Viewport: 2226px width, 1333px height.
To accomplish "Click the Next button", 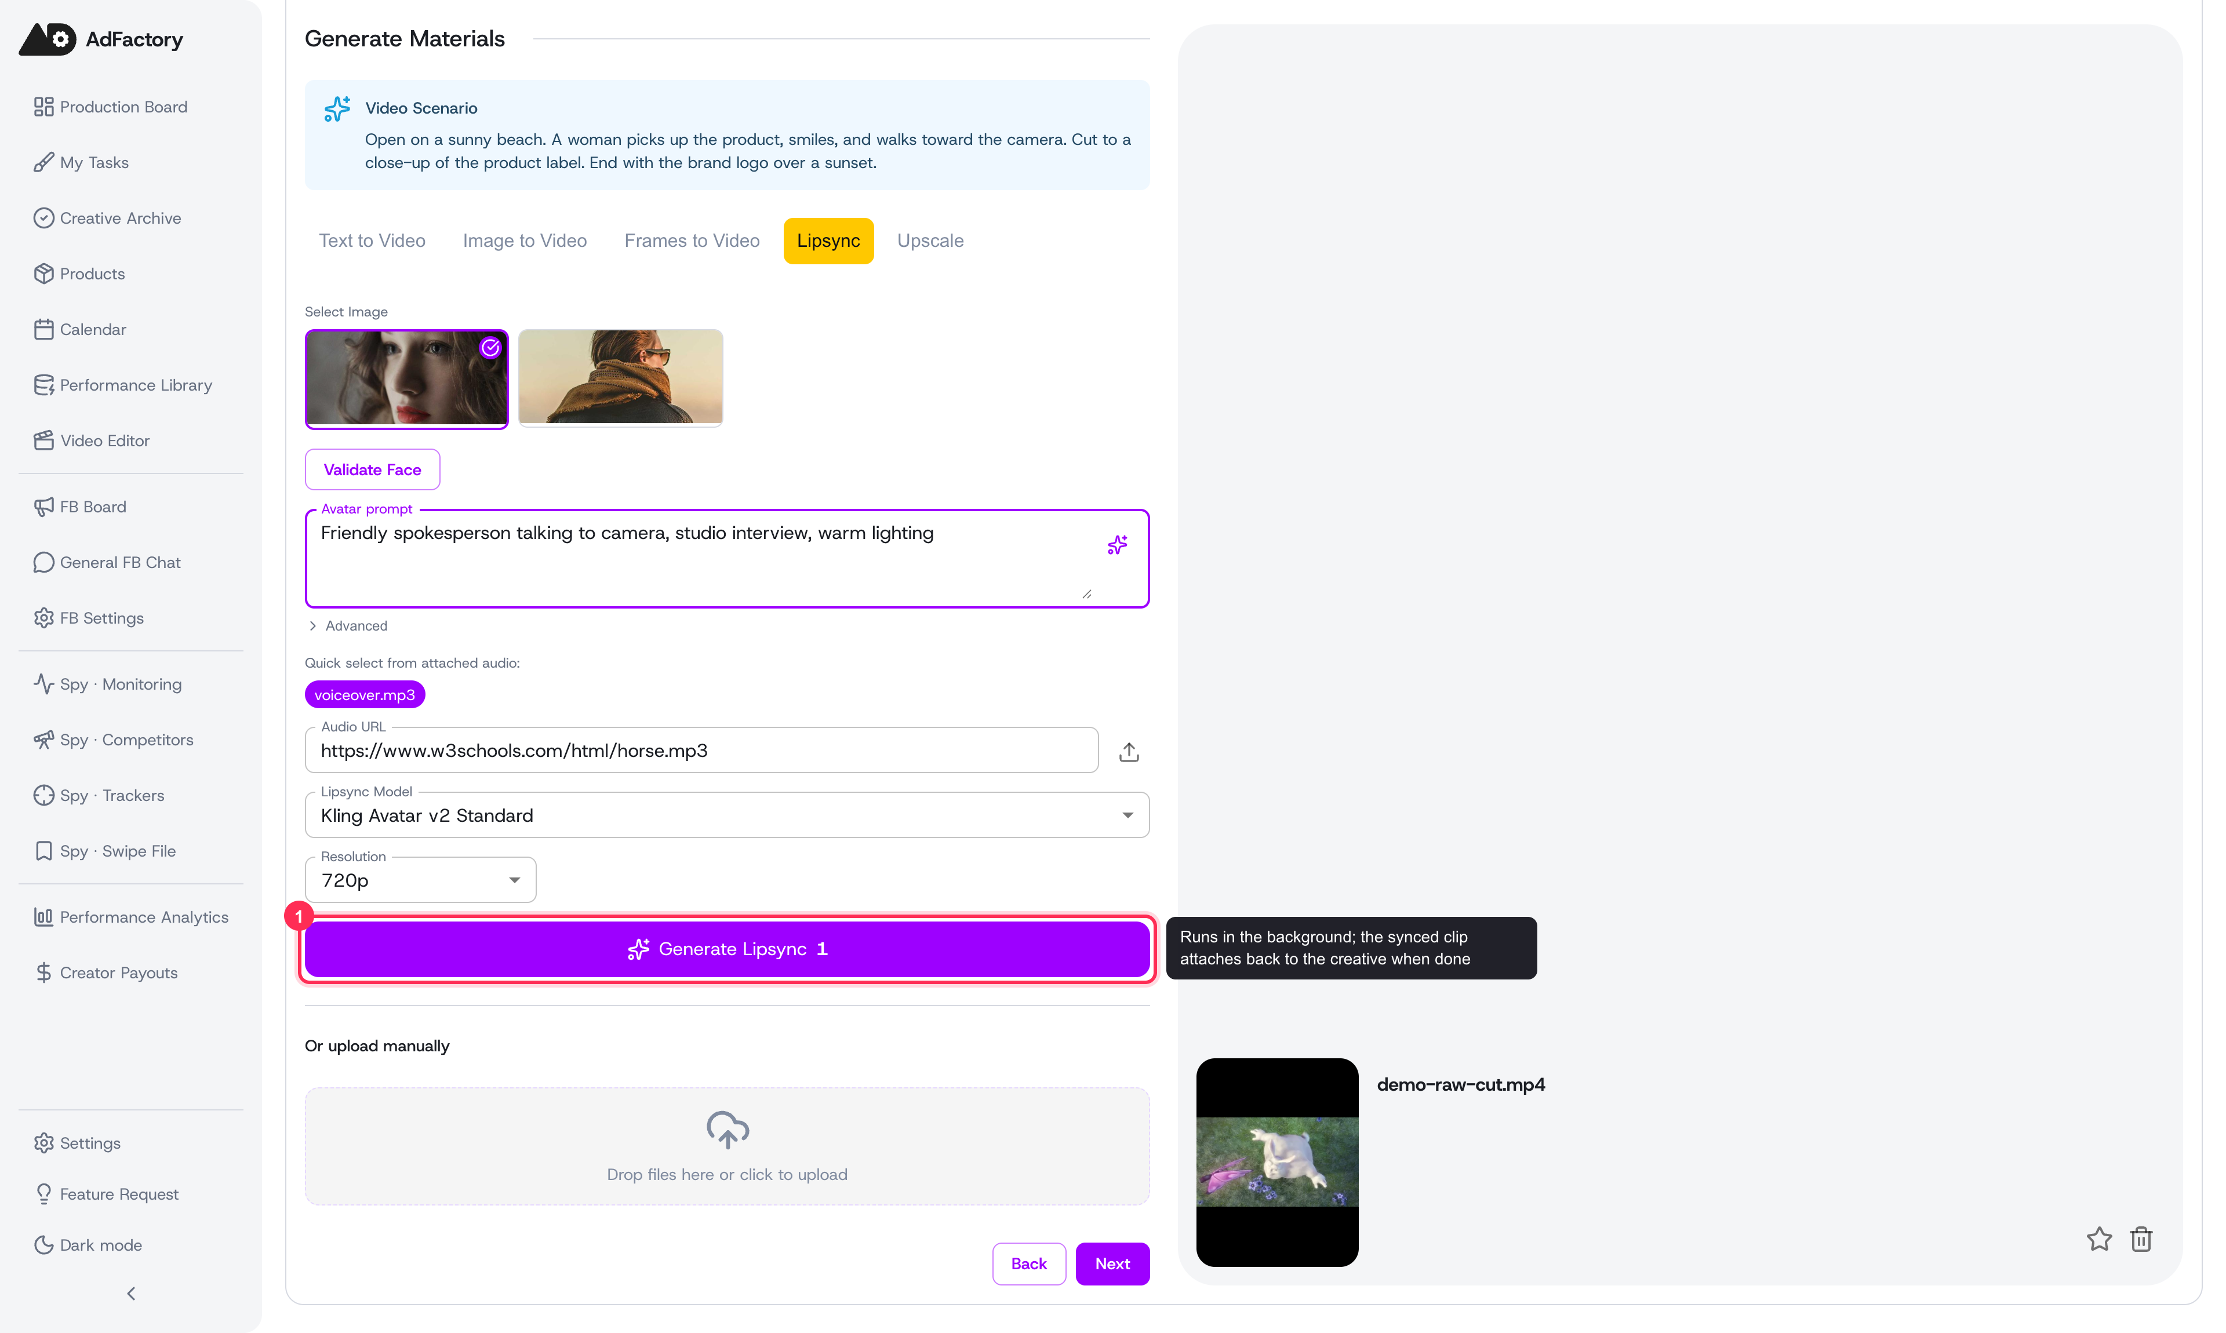I will tap(1112, 1264).
